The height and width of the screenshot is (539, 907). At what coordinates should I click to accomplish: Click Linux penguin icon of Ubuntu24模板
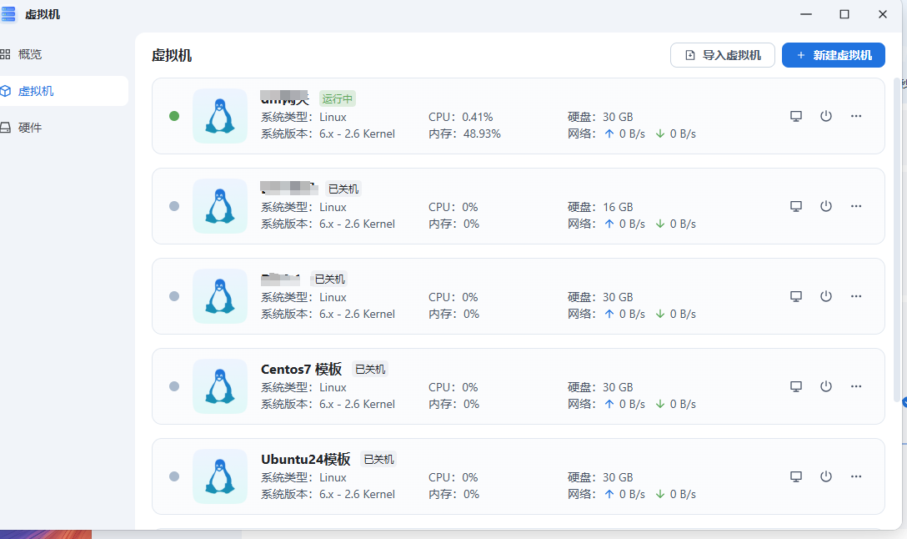click(220, 476)
